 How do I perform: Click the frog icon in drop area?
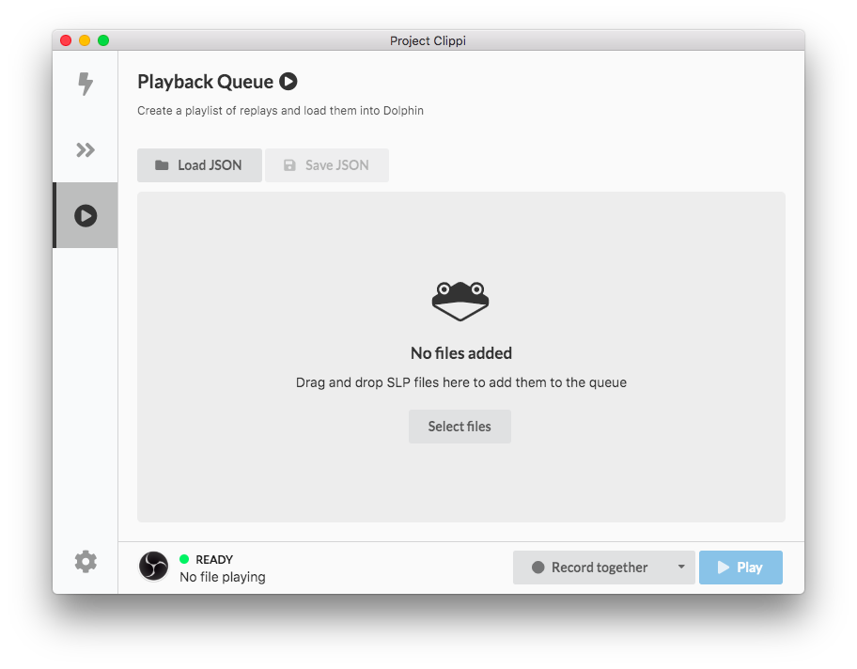460,301
